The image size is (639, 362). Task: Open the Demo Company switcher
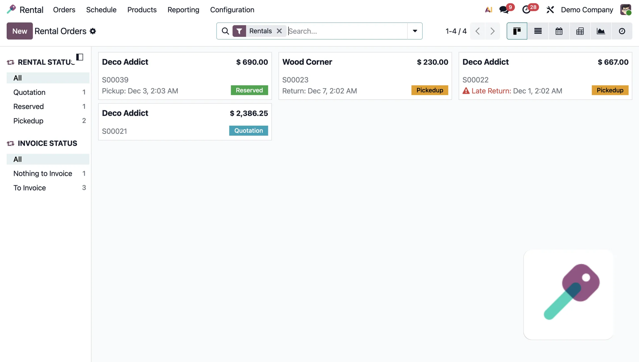pyautogui.click(x=587, y=10)
